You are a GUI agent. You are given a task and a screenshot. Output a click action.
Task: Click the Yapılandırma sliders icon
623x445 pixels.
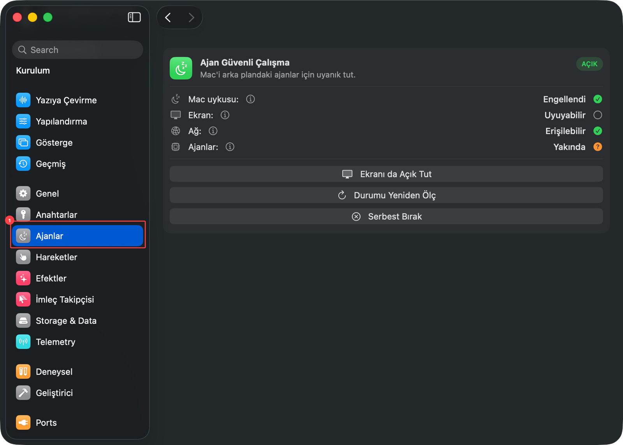point(23,121)
